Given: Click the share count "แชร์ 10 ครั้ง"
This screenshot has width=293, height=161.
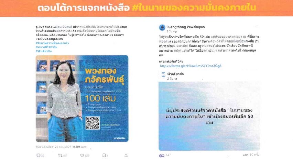Looking at the screenshot, I should point(251,155).
